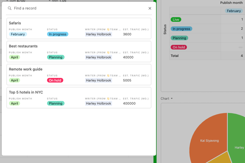The image size is (245, 163).
Task: Click traffic value 3600
Action: (x=127, y=34)
